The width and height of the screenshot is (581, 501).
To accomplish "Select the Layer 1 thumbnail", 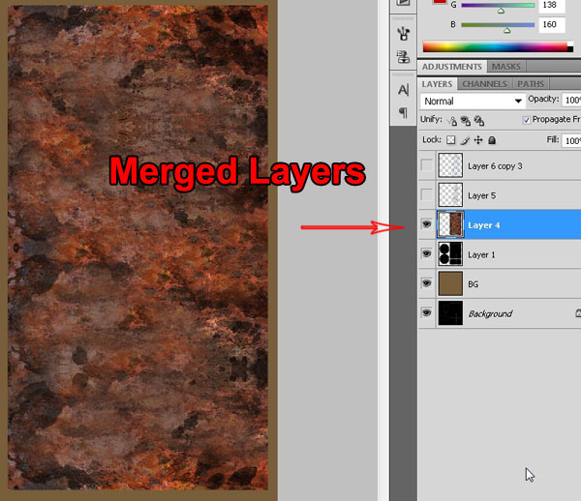I will (450, 254).
